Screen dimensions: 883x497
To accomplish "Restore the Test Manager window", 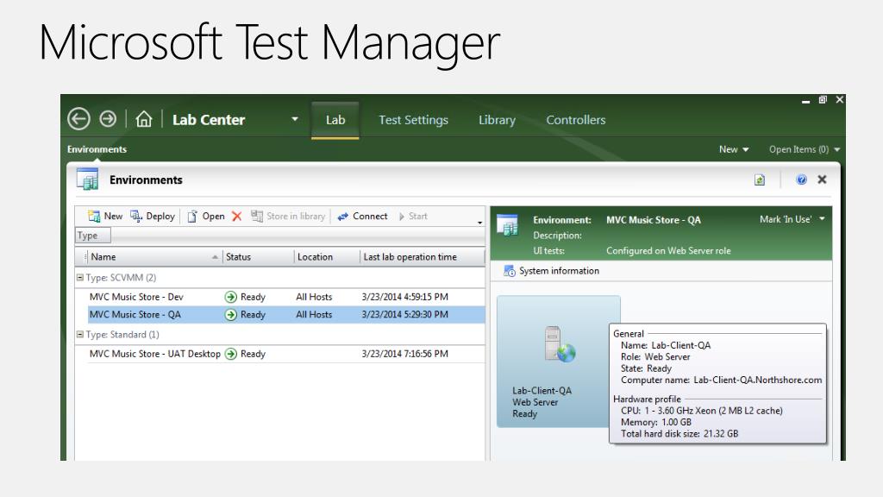I will coord(823,100).
